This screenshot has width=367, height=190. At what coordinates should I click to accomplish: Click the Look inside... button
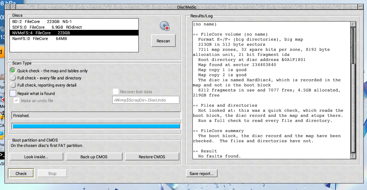coord(36,157)
